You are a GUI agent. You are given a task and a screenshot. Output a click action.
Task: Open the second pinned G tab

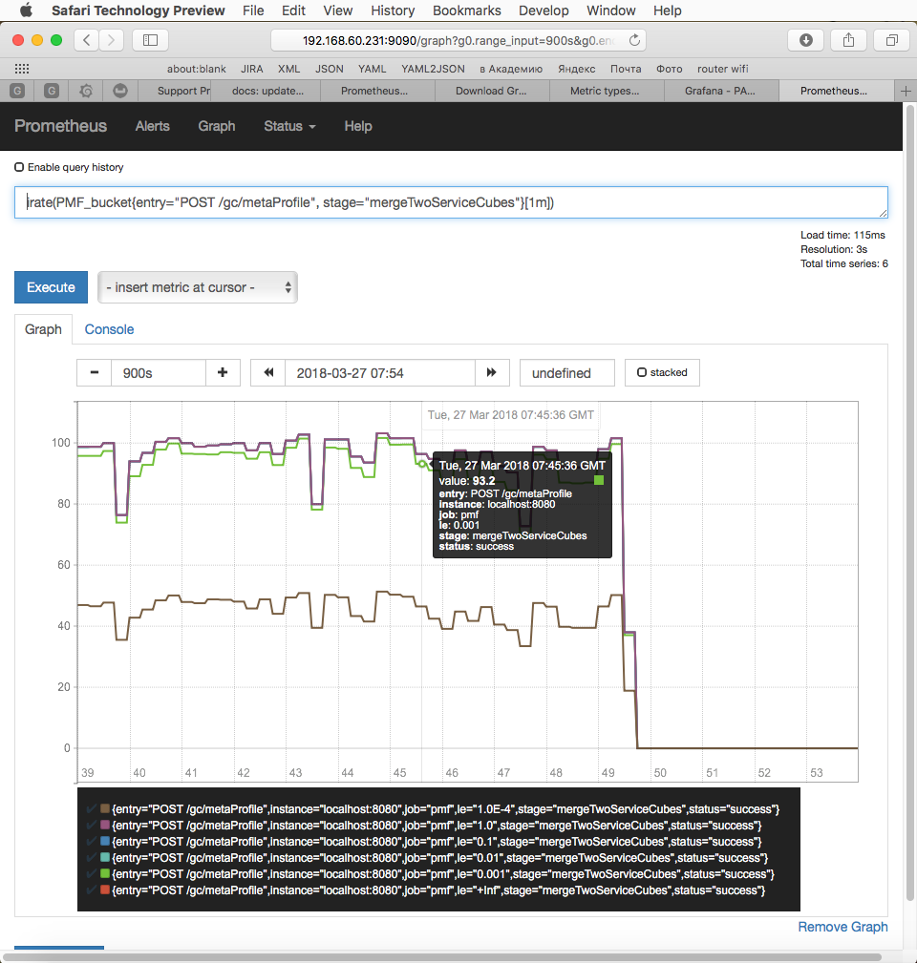52,91
